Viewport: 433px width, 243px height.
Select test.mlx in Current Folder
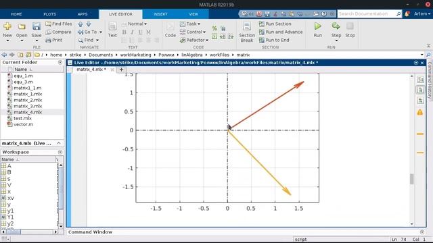tap(22, 118)
